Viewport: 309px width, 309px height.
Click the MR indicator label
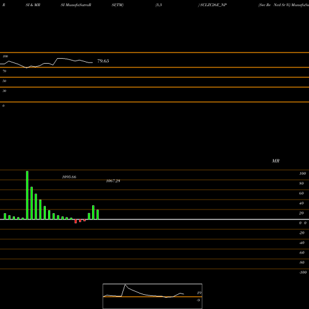tap(276, 161)
